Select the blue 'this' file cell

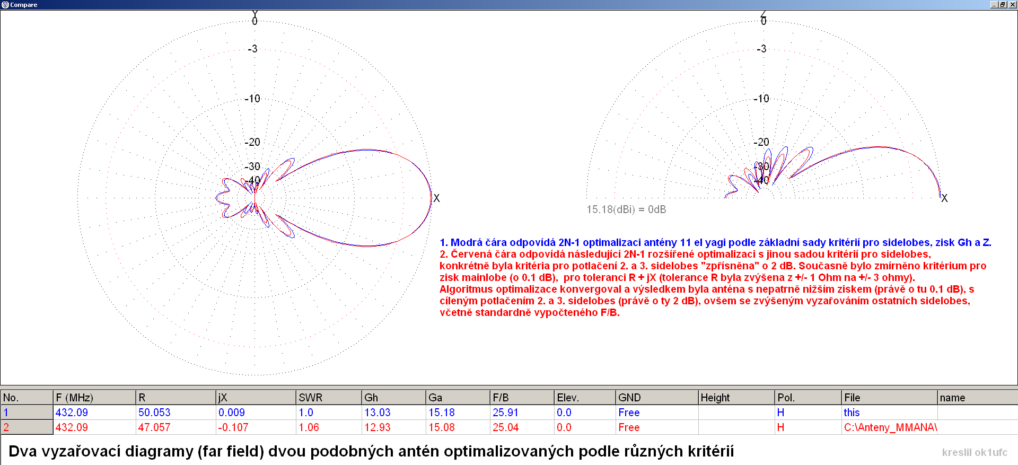[x=852, y=413]
